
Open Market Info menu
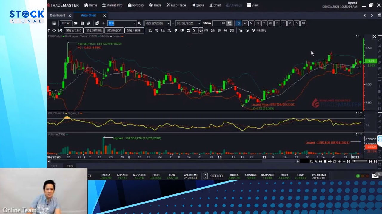point(112,5)
